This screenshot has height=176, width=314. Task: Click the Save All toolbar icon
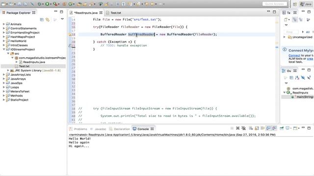[x=26, y=4]
